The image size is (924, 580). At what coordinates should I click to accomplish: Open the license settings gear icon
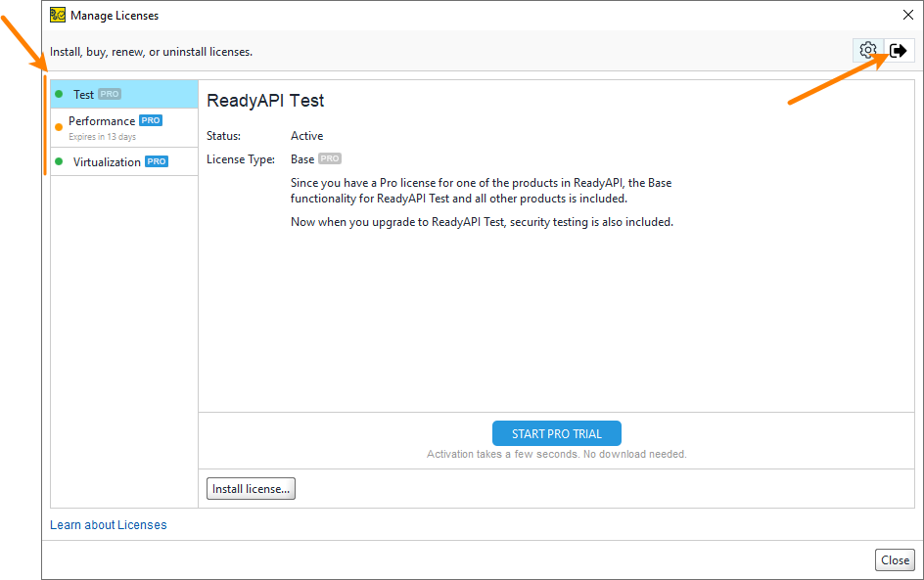coord(867,50)
